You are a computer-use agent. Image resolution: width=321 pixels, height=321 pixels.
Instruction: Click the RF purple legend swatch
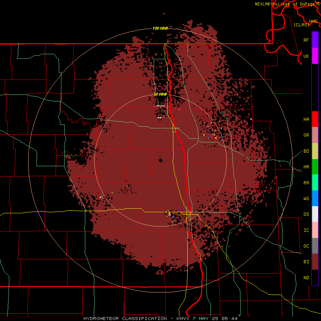(315, 40)
